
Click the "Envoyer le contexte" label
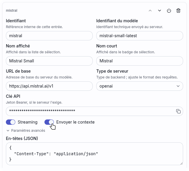coord(75,122)
